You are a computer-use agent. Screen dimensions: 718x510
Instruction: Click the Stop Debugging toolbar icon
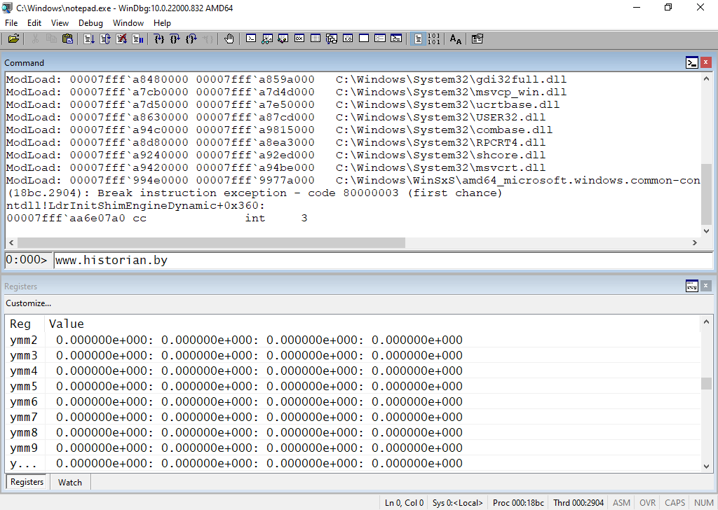tap(121, 39)
